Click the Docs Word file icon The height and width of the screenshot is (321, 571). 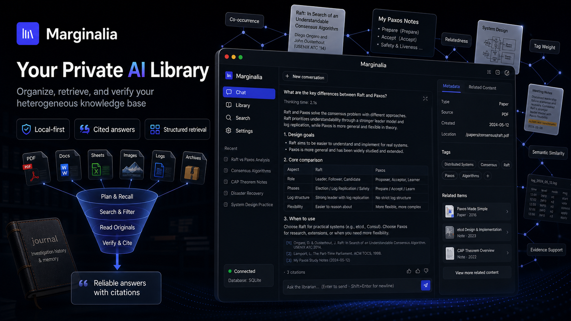pos(68,165)
